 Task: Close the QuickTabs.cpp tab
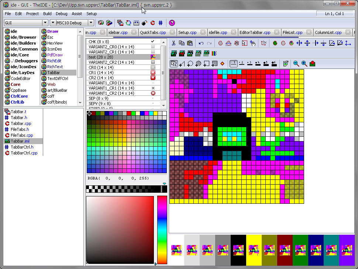pos(173,32)
